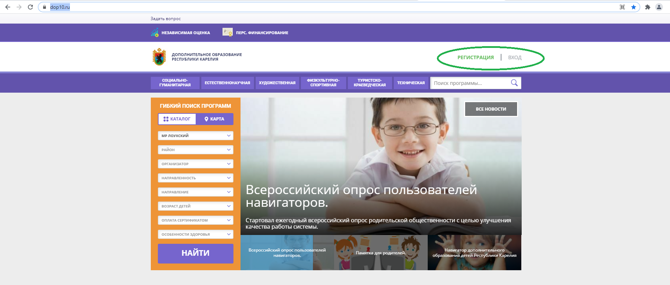Image resolution: width=670 pixels, height=285 pixels.
Task: Expand the Организатор dropdown
Action: (x=196, y=164)
